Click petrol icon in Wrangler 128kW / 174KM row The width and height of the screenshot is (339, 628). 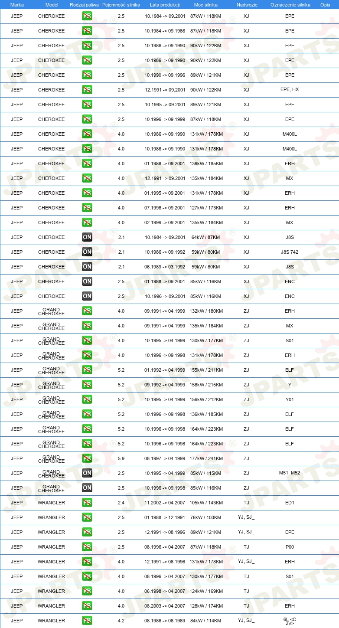[87, 606]
